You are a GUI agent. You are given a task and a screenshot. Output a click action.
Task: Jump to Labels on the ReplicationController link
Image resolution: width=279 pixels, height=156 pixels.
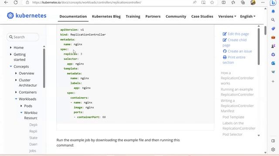(x=239, y=126)
